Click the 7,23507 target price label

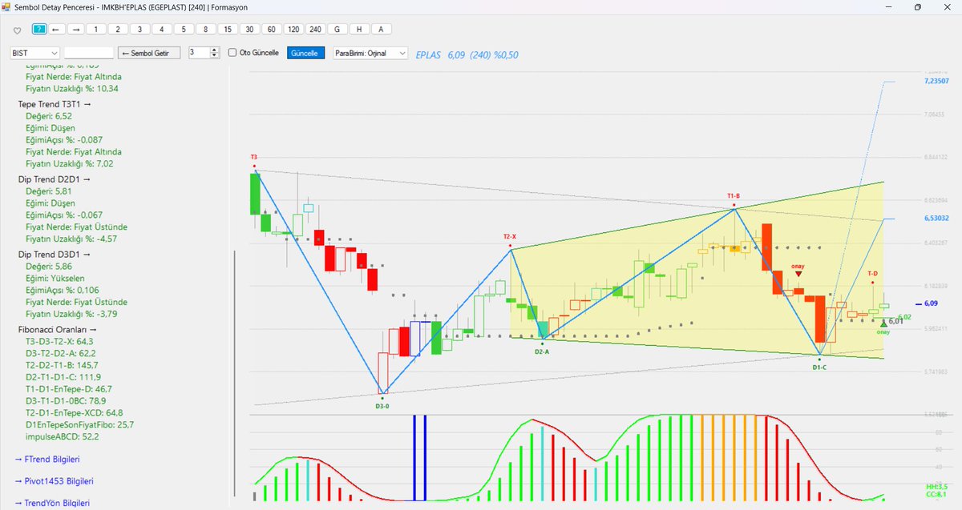(x=936, y=82)
